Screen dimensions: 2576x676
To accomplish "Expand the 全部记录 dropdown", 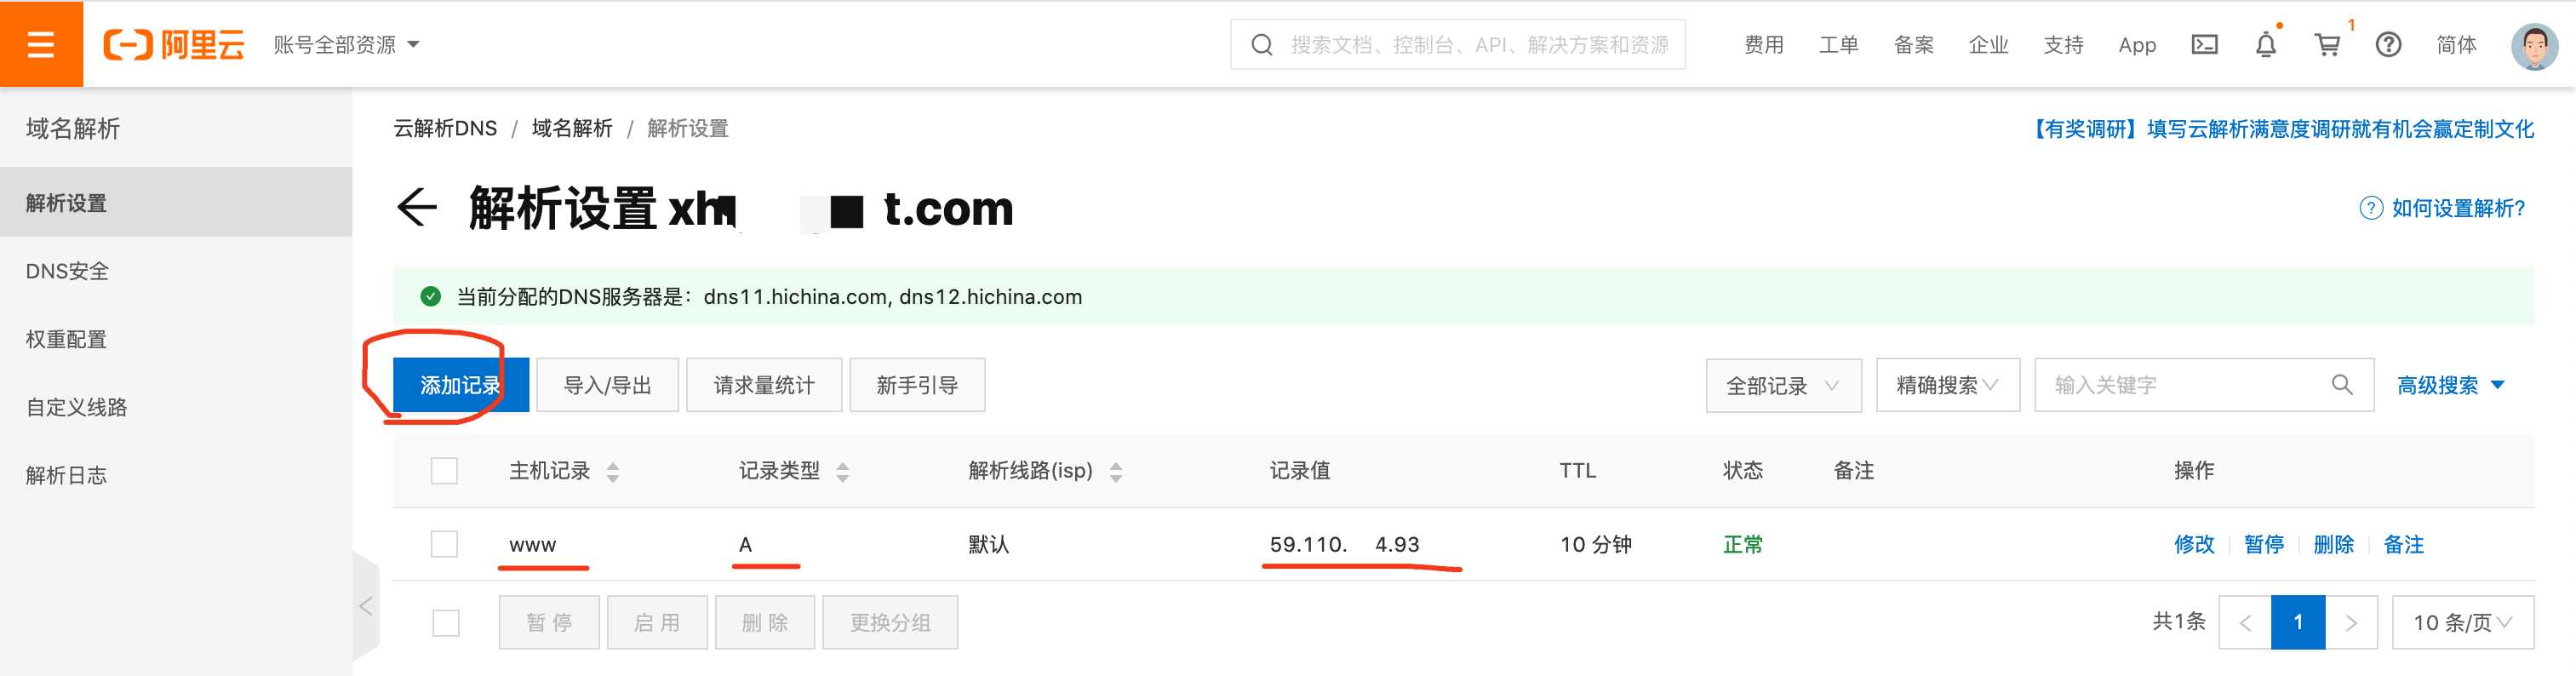I will (x=1783, y=386).
